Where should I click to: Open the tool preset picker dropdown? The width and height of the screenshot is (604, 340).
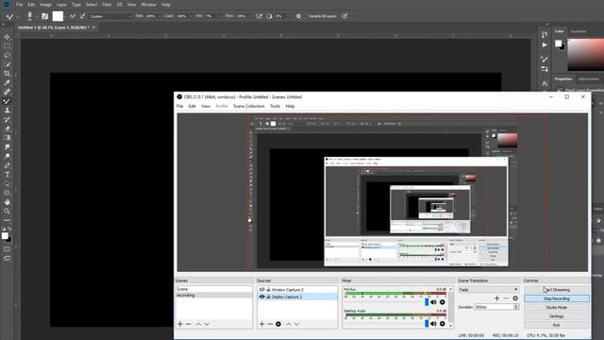click(x=18, y=16)
